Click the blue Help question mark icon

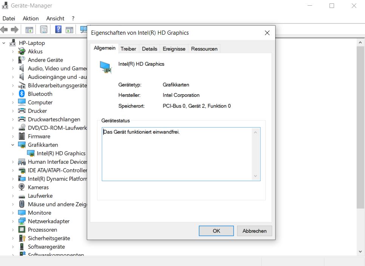pyautogui.click(x=58, y=29)
